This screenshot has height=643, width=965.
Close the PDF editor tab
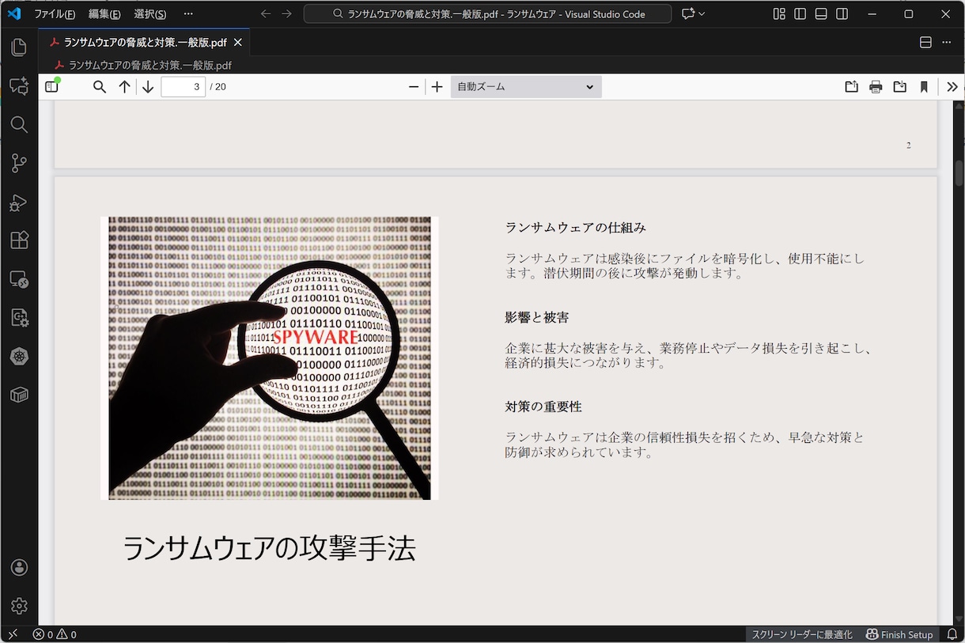(x=238, y=43)
